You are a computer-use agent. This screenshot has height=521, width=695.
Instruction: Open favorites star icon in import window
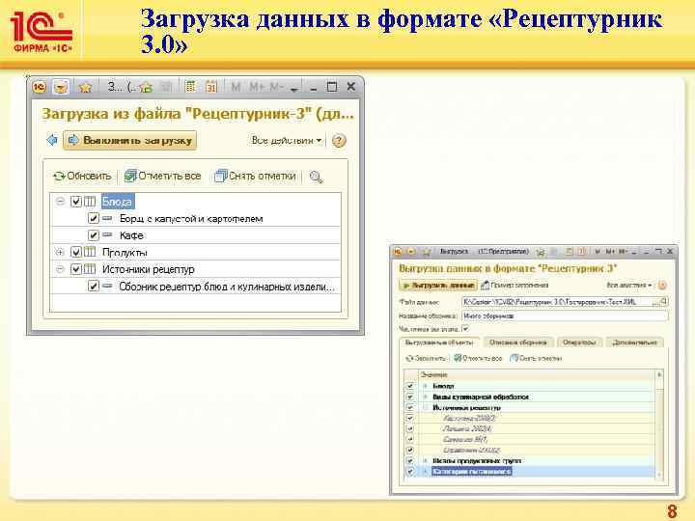click(x=85, y=87)
